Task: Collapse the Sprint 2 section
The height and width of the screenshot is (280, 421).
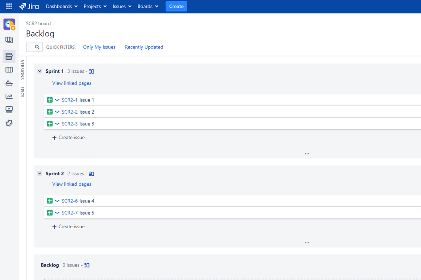Action: click(x=40, y=173)
